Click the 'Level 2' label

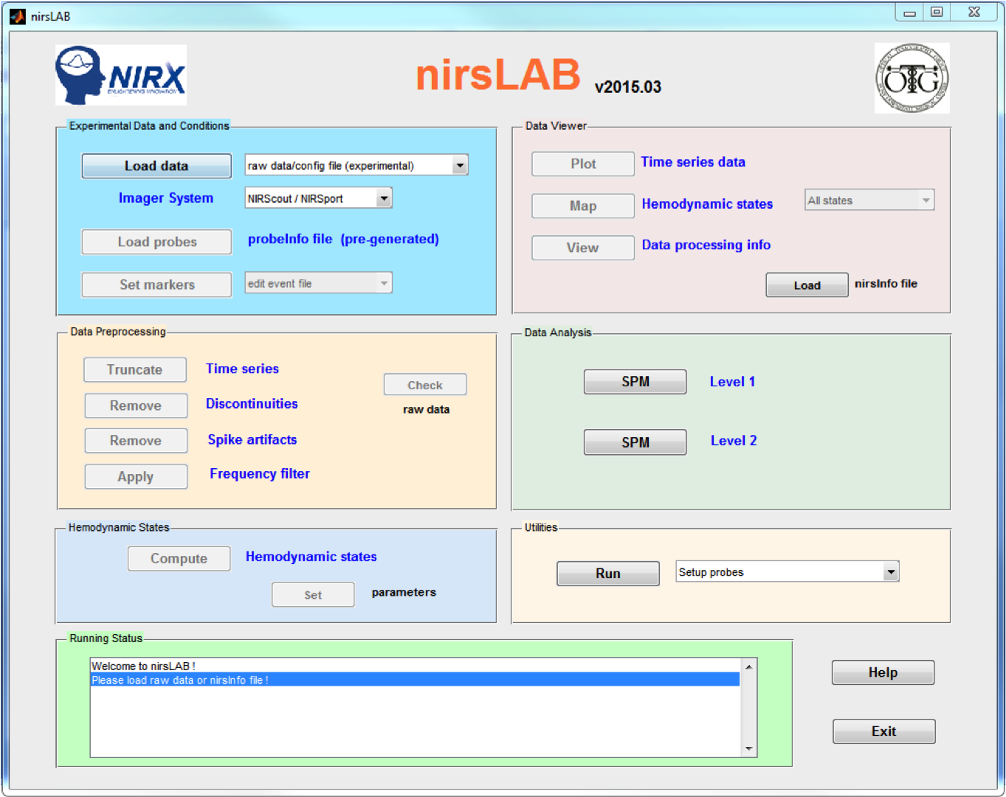click(734, 441)
